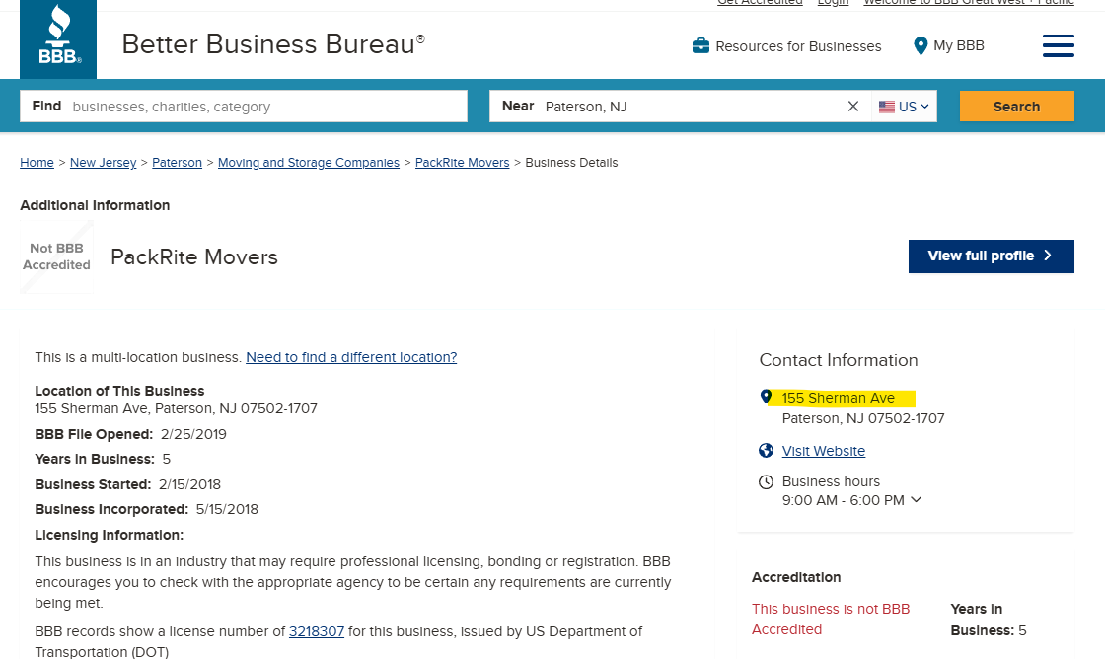Screen dimensions: 1105x659
Task: Click This business is not BBB Accredited text
Action: (831, 619)
